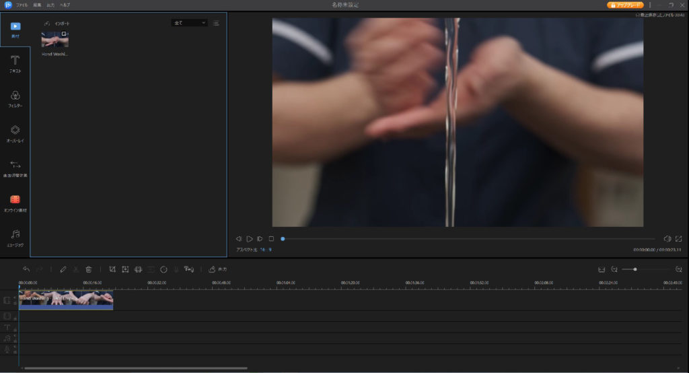
Task: Change the 16:9 aspect ratio setting
Action: 266,249
